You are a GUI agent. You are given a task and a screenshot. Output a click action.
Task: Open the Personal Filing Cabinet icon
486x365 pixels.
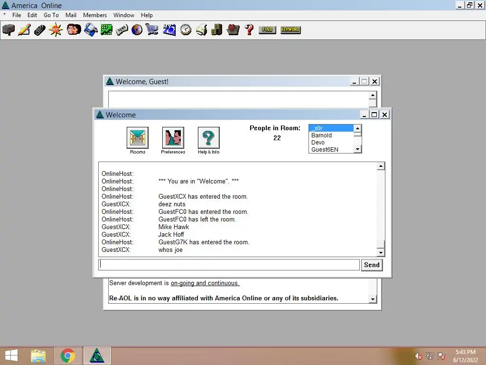pyautogui.click(x=216, y=30)
